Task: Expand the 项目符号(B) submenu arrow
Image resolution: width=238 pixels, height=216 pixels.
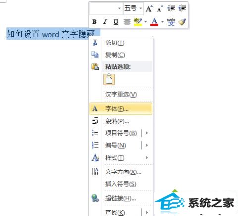Action: pyautogui.click(x=147, y=133)
